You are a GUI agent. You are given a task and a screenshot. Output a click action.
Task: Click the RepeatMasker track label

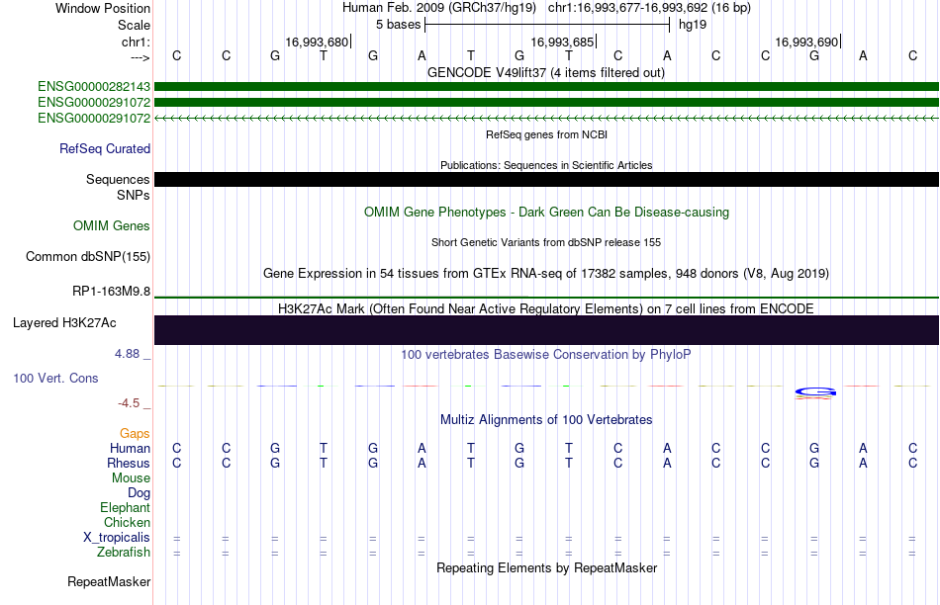click(109, 581)
